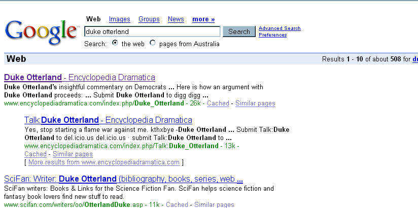Screen dimensions: 418x208
Task: Select "the web" search radio button
Action: click(x=115, y=43)
